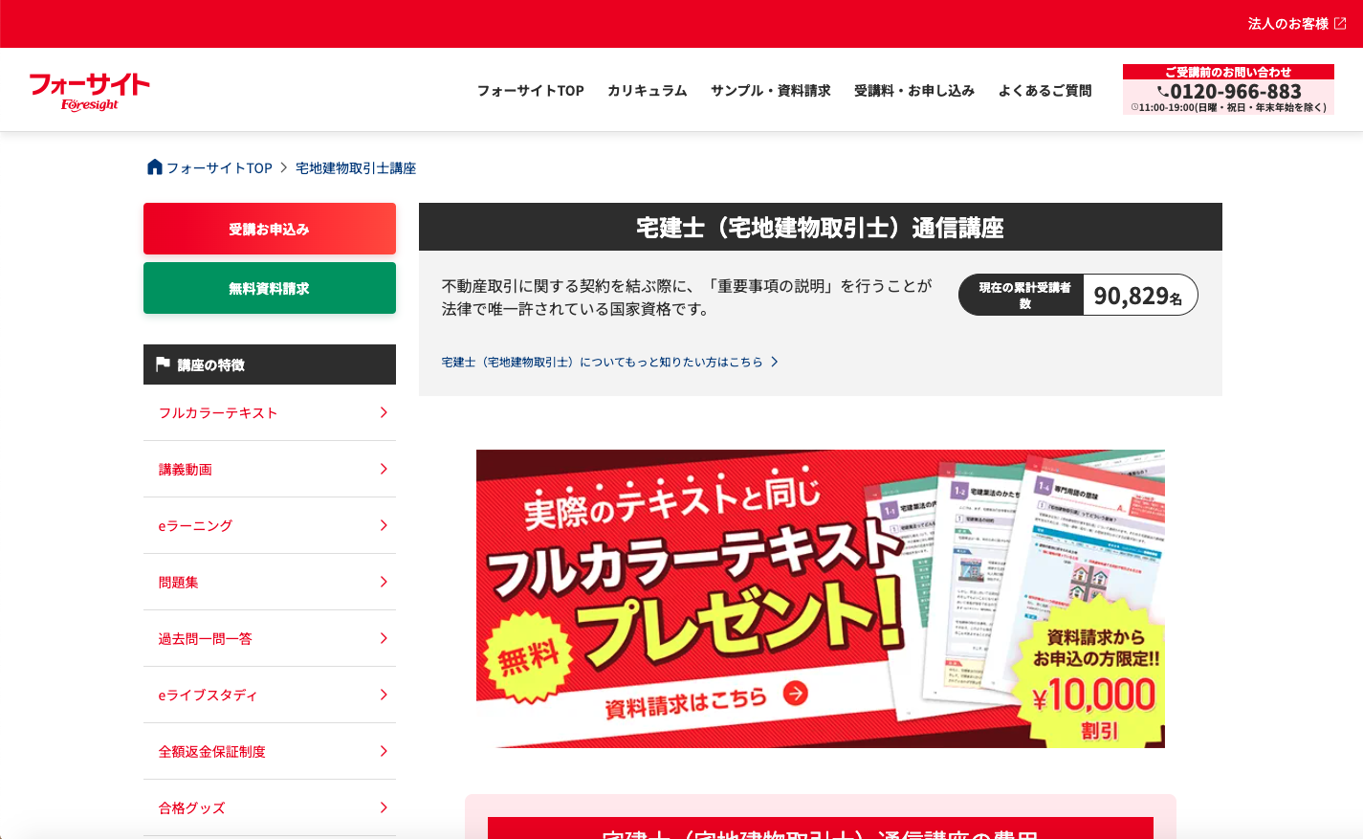The height and width of the screenshot is (839, 1363).
Task: Click green 無料資料請求 button
Action: [270, 288]
